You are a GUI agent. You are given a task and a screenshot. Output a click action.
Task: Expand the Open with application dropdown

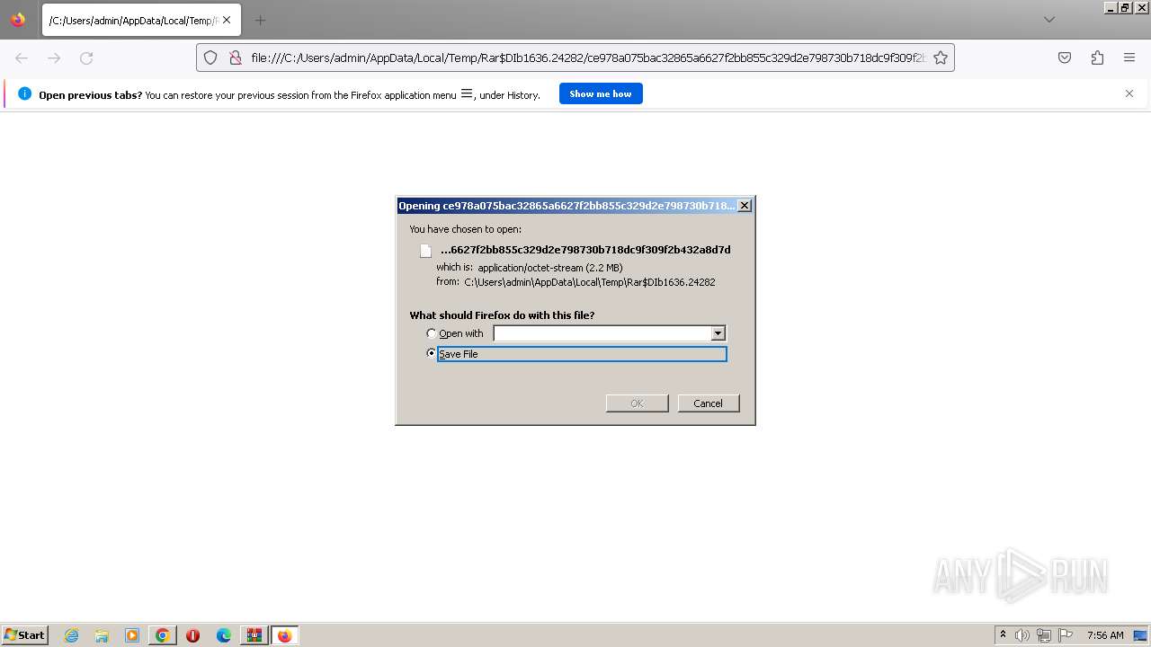tap(718, 333)
